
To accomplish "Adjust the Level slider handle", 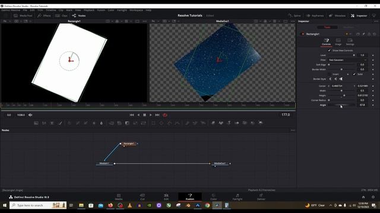I will [x=354, y=55].
